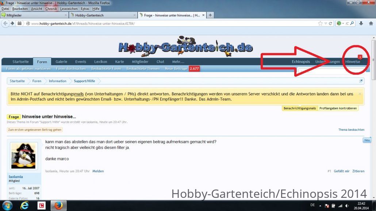Open the 'Beobachtete Themen' link
Viewport: 376px width, 211px height.
click(143, 69)
